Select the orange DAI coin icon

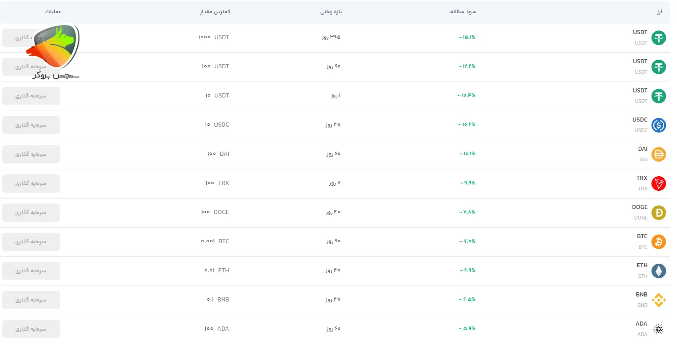(658, 154)
